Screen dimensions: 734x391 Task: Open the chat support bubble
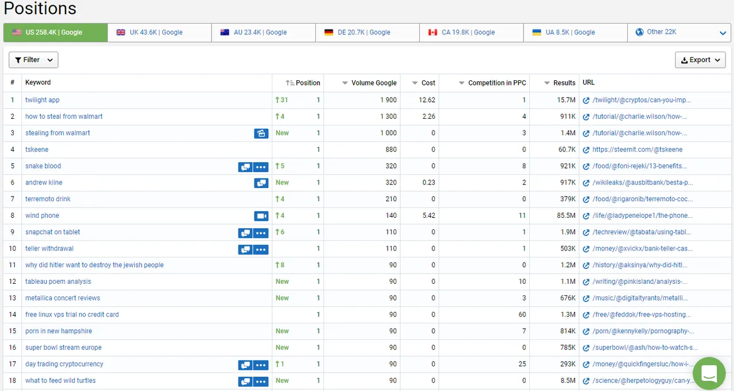(x=709, y=373)
